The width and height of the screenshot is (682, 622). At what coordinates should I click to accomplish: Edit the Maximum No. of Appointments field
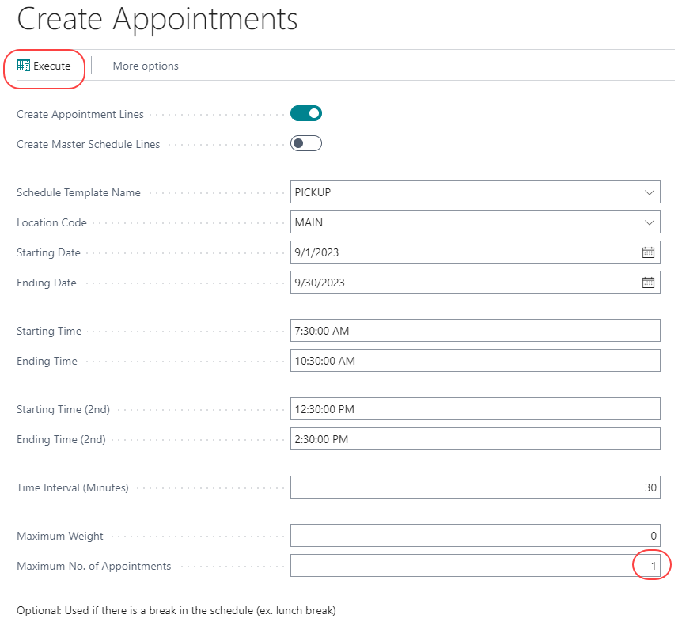click(x=475, y=566)
